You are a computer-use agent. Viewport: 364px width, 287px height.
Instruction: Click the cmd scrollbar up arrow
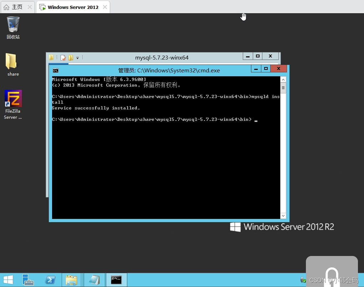tap(283, 80)
